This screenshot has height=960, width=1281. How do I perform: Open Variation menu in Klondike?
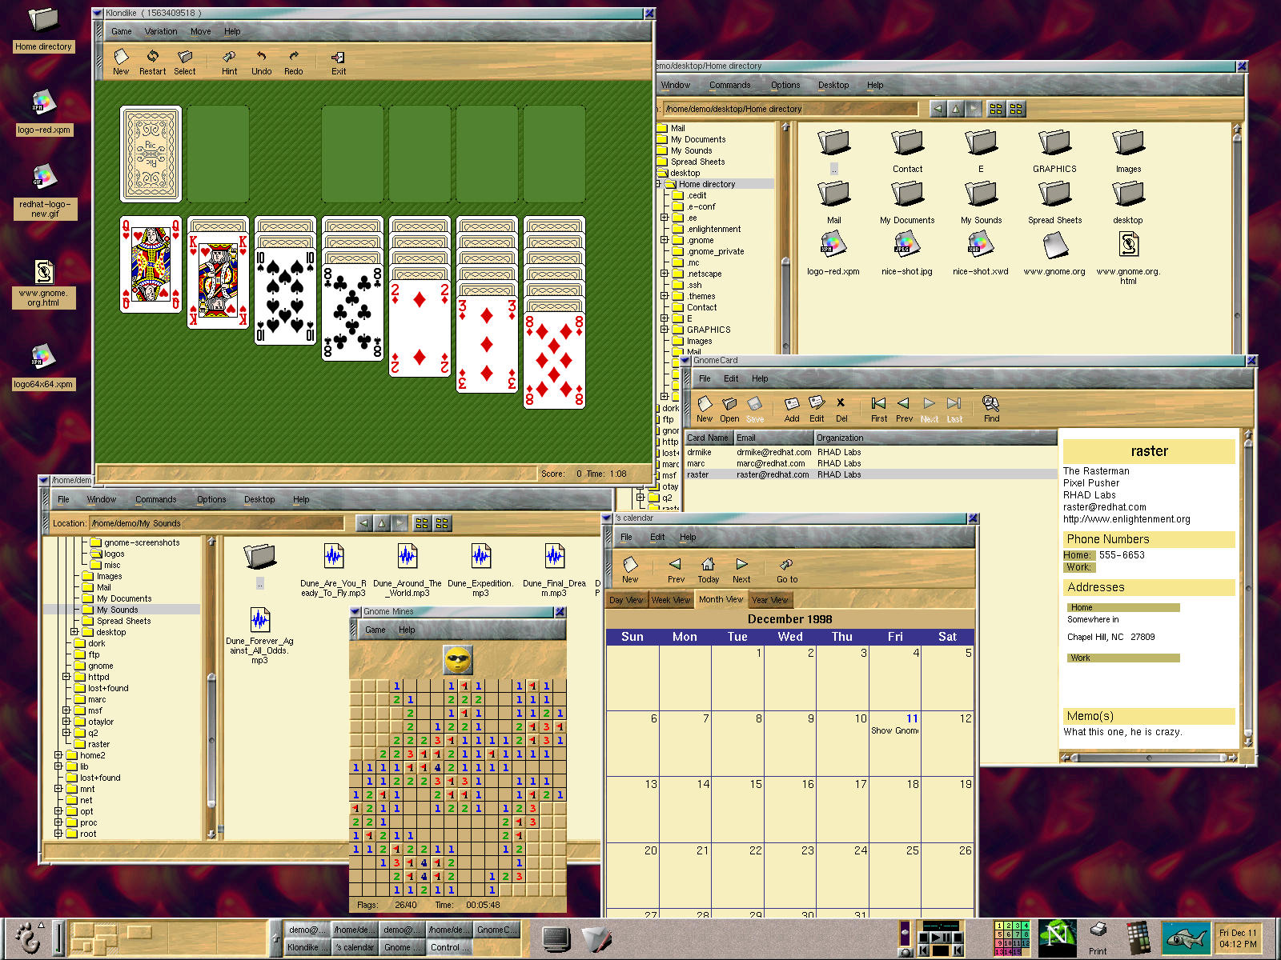161,31
